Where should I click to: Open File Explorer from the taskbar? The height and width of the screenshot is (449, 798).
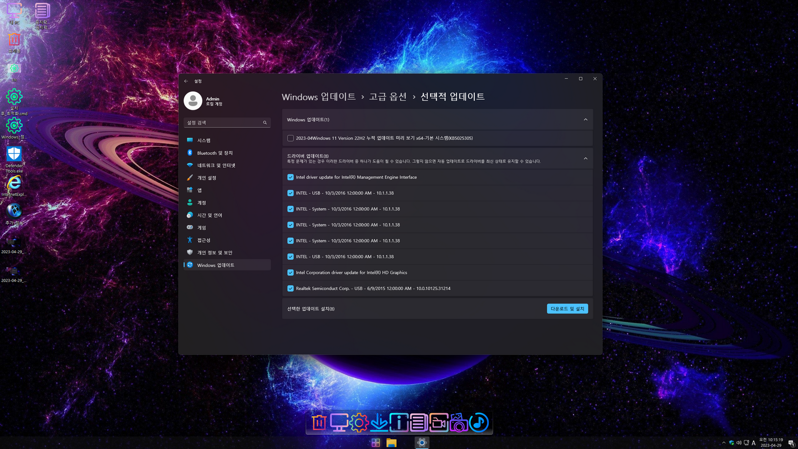tap(392, 443)
